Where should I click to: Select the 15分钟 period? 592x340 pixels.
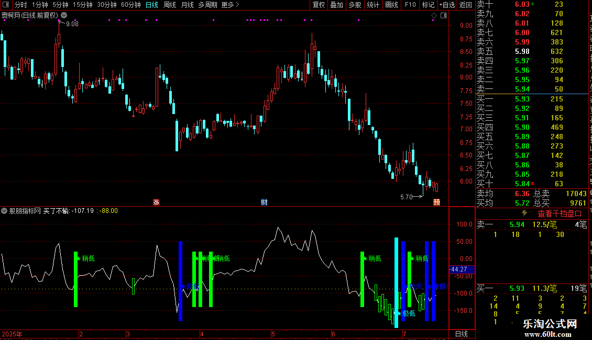tap(82, 5)
